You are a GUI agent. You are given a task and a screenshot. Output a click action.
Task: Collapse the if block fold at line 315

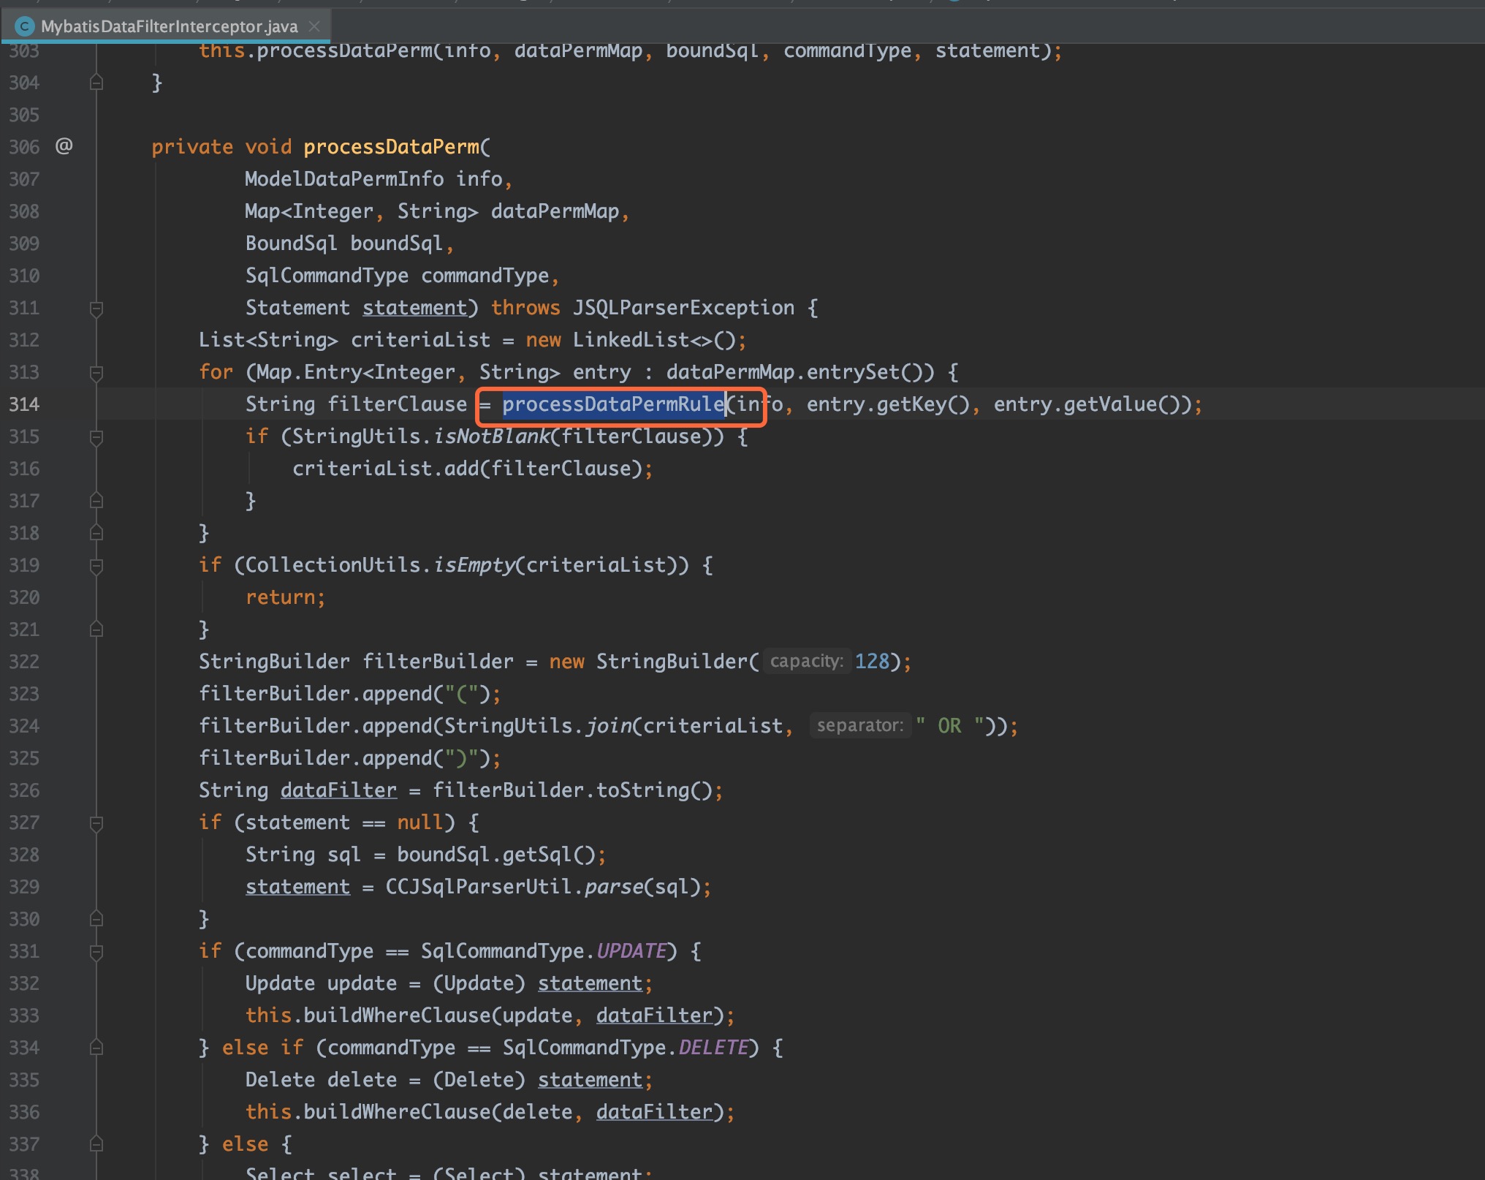(96, 437)
